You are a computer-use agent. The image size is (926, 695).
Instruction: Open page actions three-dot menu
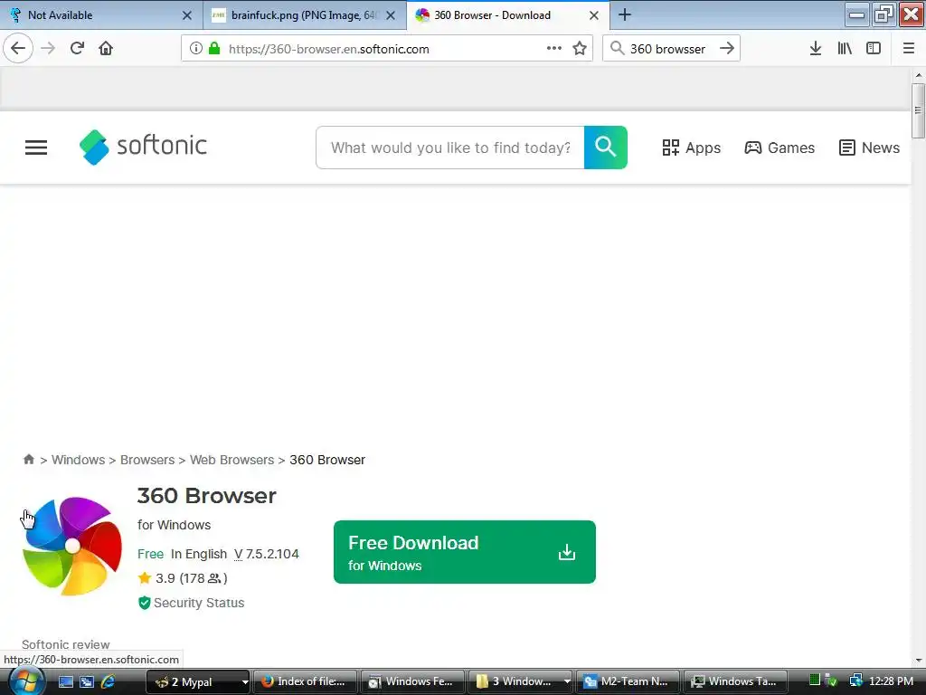[554, 49]
